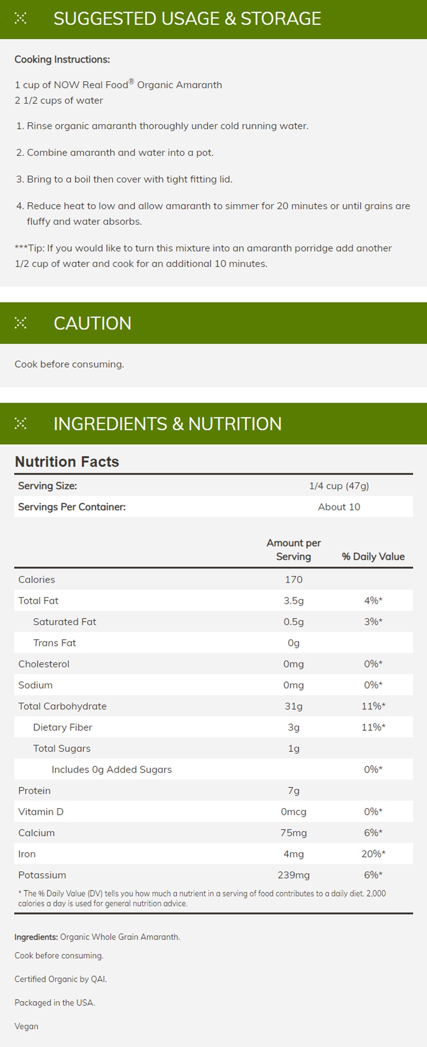The height and width of the screenshot is (1047, 427).
Task: Click the Potassium amount 239mg
Action: coord(293,875)
